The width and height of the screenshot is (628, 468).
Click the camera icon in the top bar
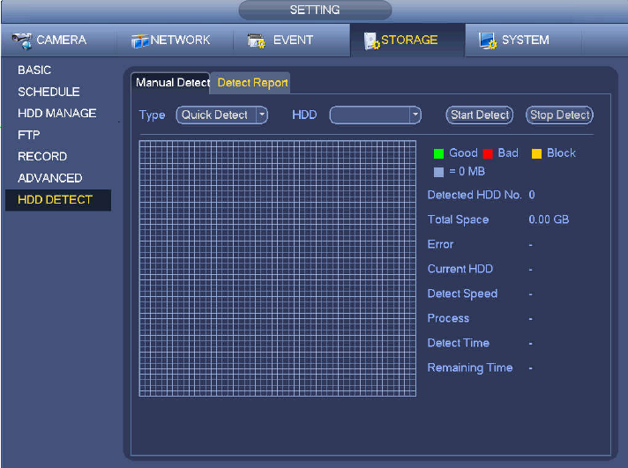(x=22, y=41)
